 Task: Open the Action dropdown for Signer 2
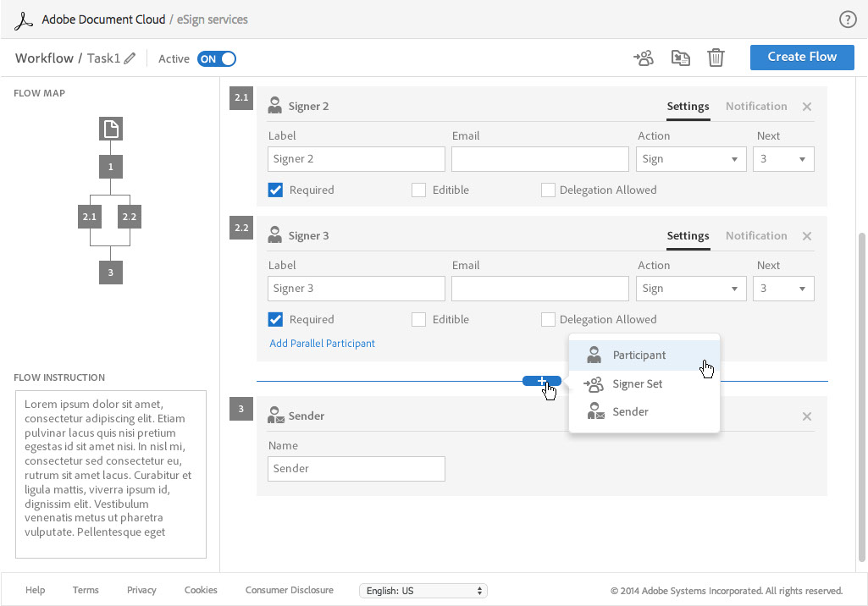tap(691, 159)
